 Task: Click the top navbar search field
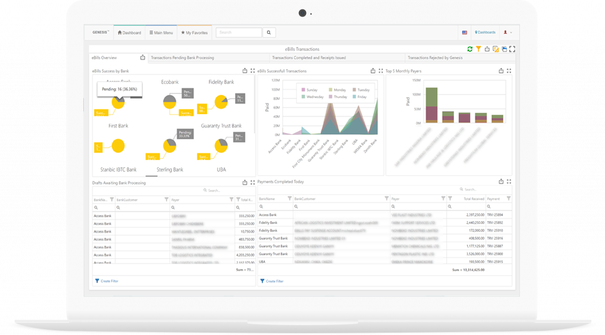[x=239, y=32]
